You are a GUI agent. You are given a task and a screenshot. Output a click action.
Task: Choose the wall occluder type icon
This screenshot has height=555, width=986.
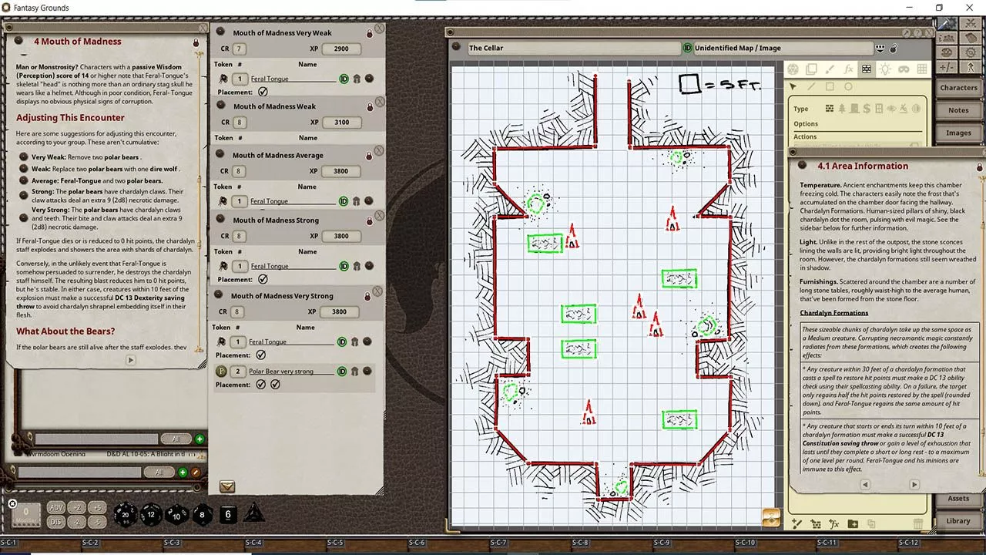click(830, 109)
